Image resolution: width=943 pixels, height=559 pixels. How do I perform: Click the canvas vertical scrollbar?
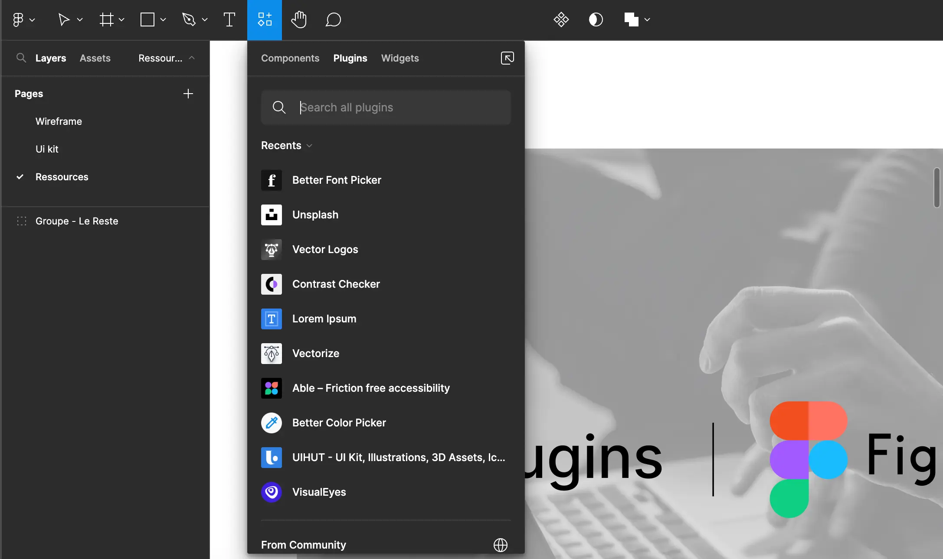pyautogui.click(x=937, y=188)
